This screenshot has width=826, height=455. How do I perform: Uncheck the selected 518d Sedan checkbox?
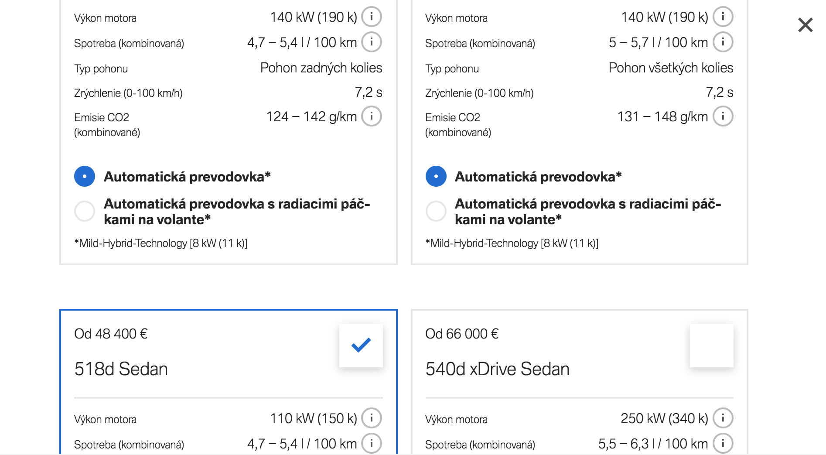[361, 346]
